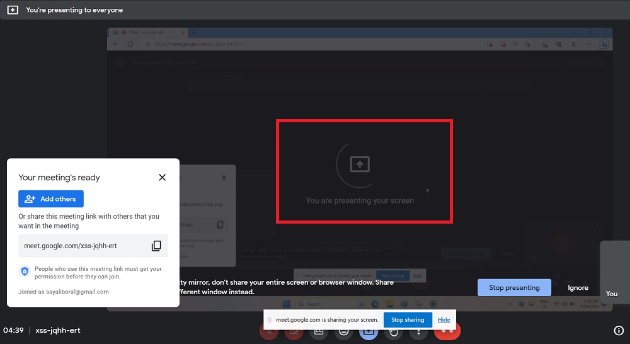630x344 pixels.
Task: Toggle the muted microphone button
Action: [269, 333]
